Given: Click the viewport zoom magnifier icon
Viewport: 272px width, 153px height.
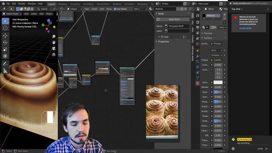Looking at the screenshot, I should (x=54, y=36).
